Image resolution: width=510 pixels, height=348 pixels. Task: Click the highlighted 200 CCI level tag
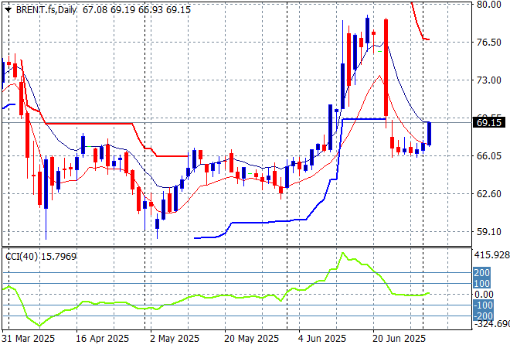(x=481, y=273)
